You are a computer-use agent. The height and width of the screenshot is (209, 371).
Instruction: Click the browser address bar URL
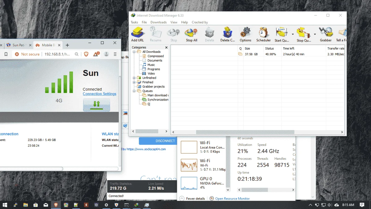[x=57, y=54]
